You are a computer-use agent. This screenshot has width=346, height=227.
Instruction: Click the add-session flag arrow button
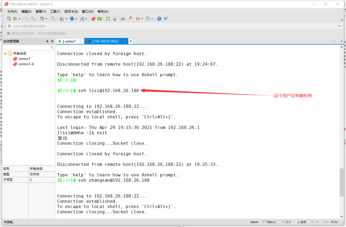point(9,33)
